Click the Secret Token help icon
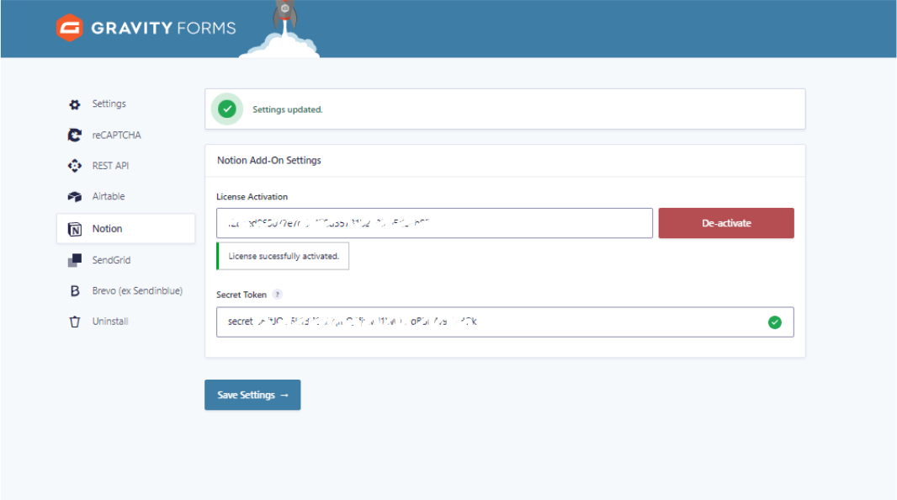Viewport: 897px width, 500px height. point(278,295)
